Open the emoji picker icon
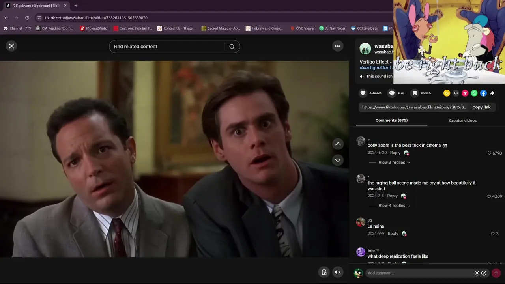The height and width of the screenshot is (284, 505). pos(484,273)
